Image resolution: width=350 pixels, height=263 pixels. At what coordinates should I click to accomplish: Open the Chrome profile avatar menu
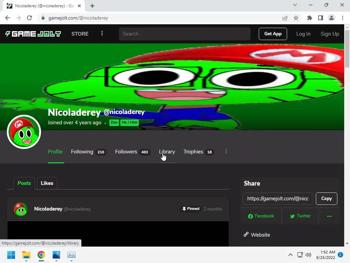point(332,18)
